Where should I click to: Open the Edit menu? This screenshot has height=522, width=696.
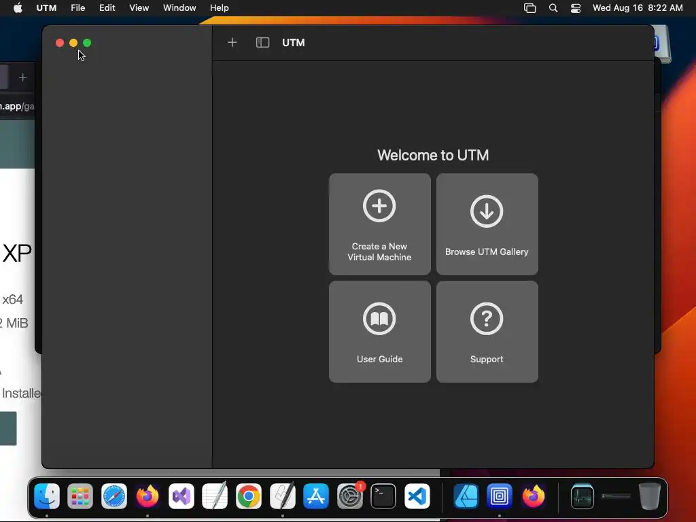click(107, 8)
